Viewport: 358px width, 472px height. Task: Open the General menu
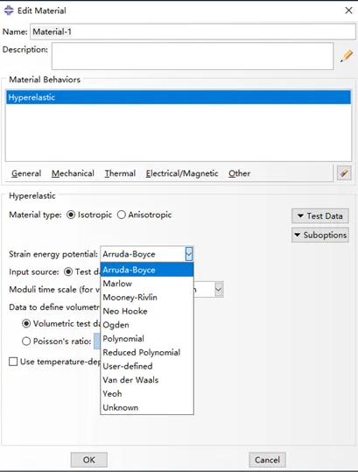tap(26, 173)
